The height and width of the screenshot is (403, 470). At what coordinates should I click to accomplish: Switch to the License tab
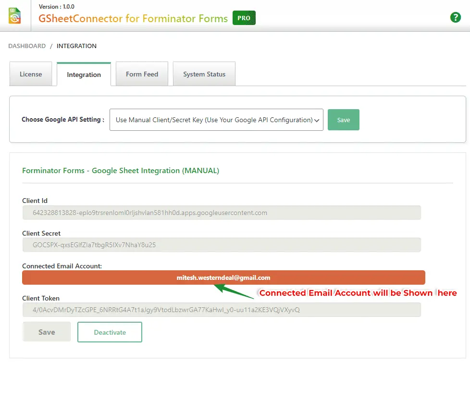(x=31, y=74)
